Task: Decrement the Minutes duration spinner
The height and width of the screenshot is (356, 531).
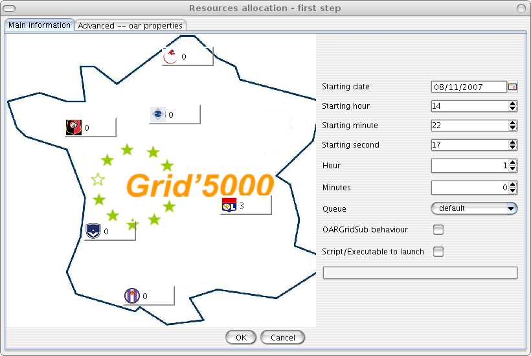Action: click(x=513, y=190)
